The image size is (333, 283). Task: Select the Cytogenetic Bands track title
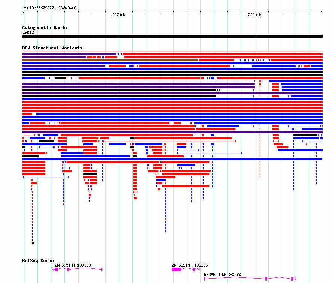pyautogui.click(x=45, y=28)
